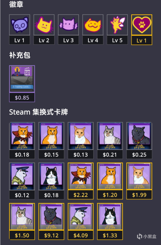Open the foil orange cat card $1.20
The height and width of the screenshot is (245, 161).
110,181
